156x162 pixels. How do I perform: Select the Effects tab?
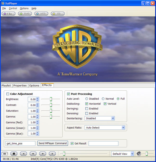[x=47, y=85]
